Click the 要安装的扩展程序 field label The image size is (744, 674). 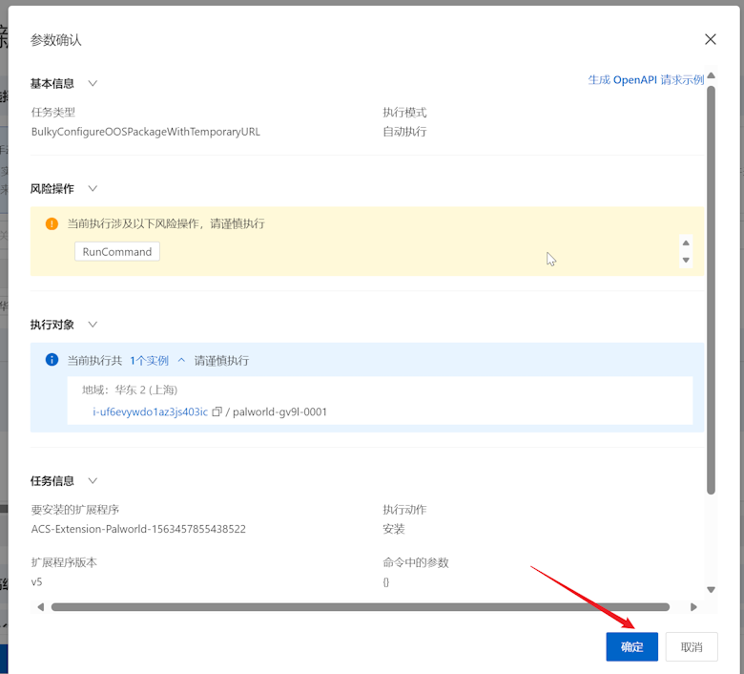[x=75, y=510]
